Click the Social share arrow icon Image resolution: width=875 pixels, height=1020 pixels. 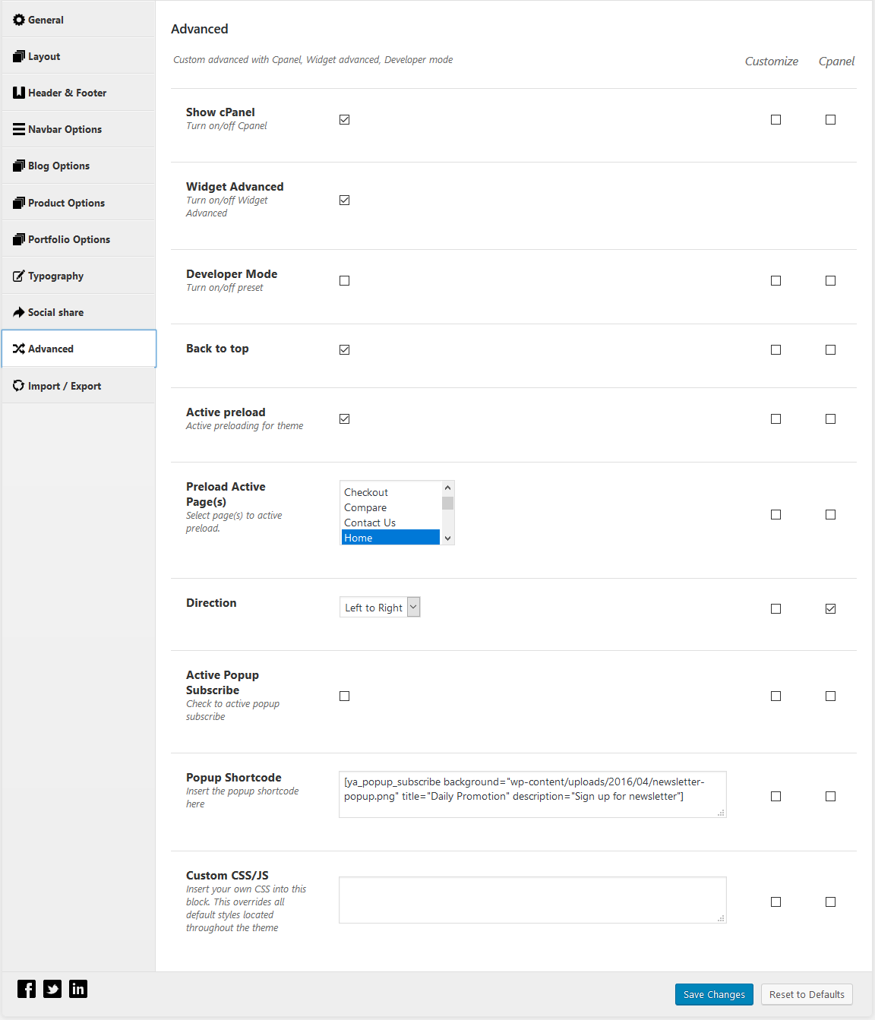pyautogui.click(x=19, y=312)
